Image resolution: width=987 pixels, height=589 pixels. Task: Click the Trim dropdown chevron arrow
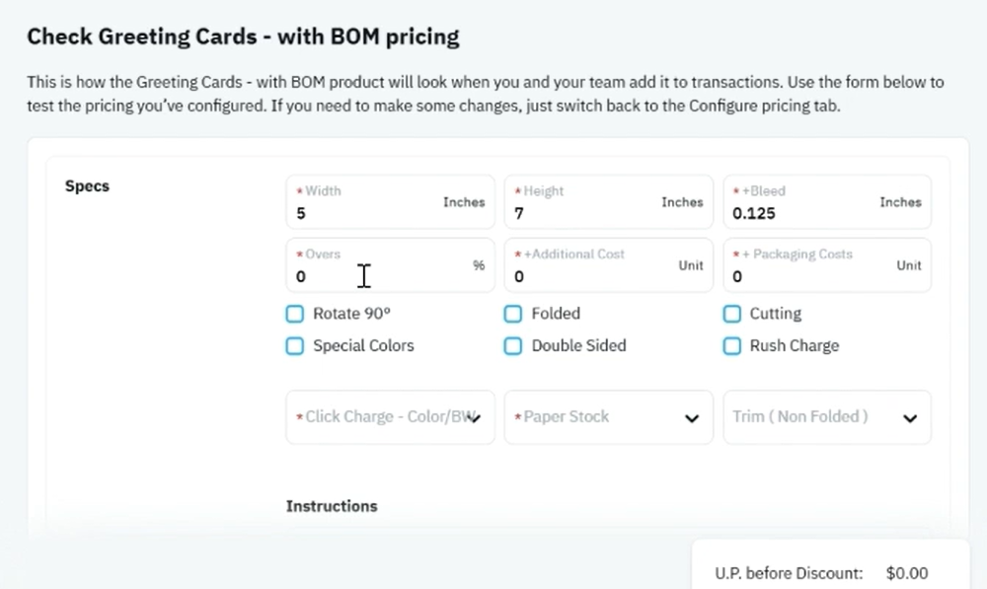point(910,418)
